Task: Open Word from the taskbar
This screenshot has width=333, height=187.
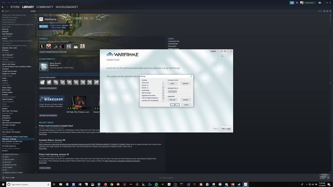Action: [80, 184]
